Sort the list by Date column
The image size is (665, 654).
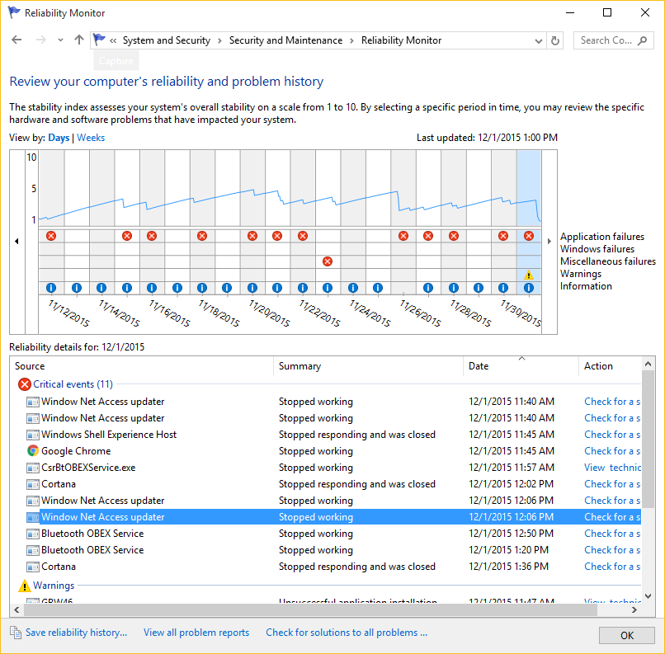point(521,366)
